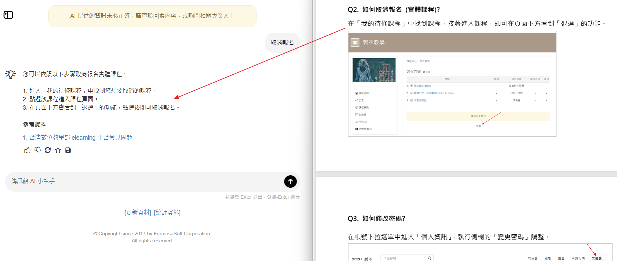
Task: Click the thumbs down icon
Action: pos(38,150)
